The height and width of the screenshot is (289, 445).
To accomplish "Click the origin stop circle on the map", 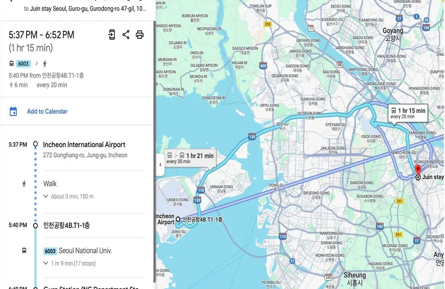I will coord(178,219).
